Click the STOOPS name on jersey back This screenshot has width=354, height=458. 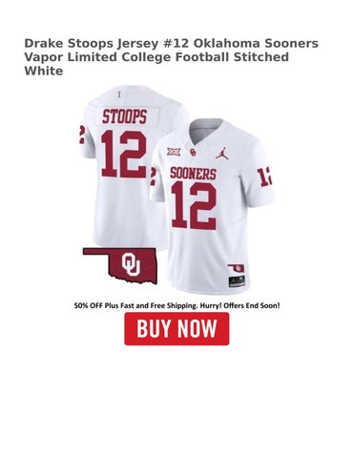[124, 116]
